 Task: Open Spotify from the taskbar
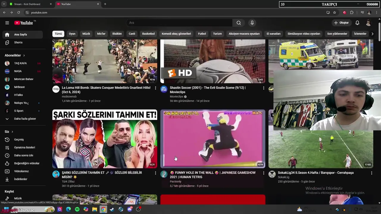(x=77, y=209)
